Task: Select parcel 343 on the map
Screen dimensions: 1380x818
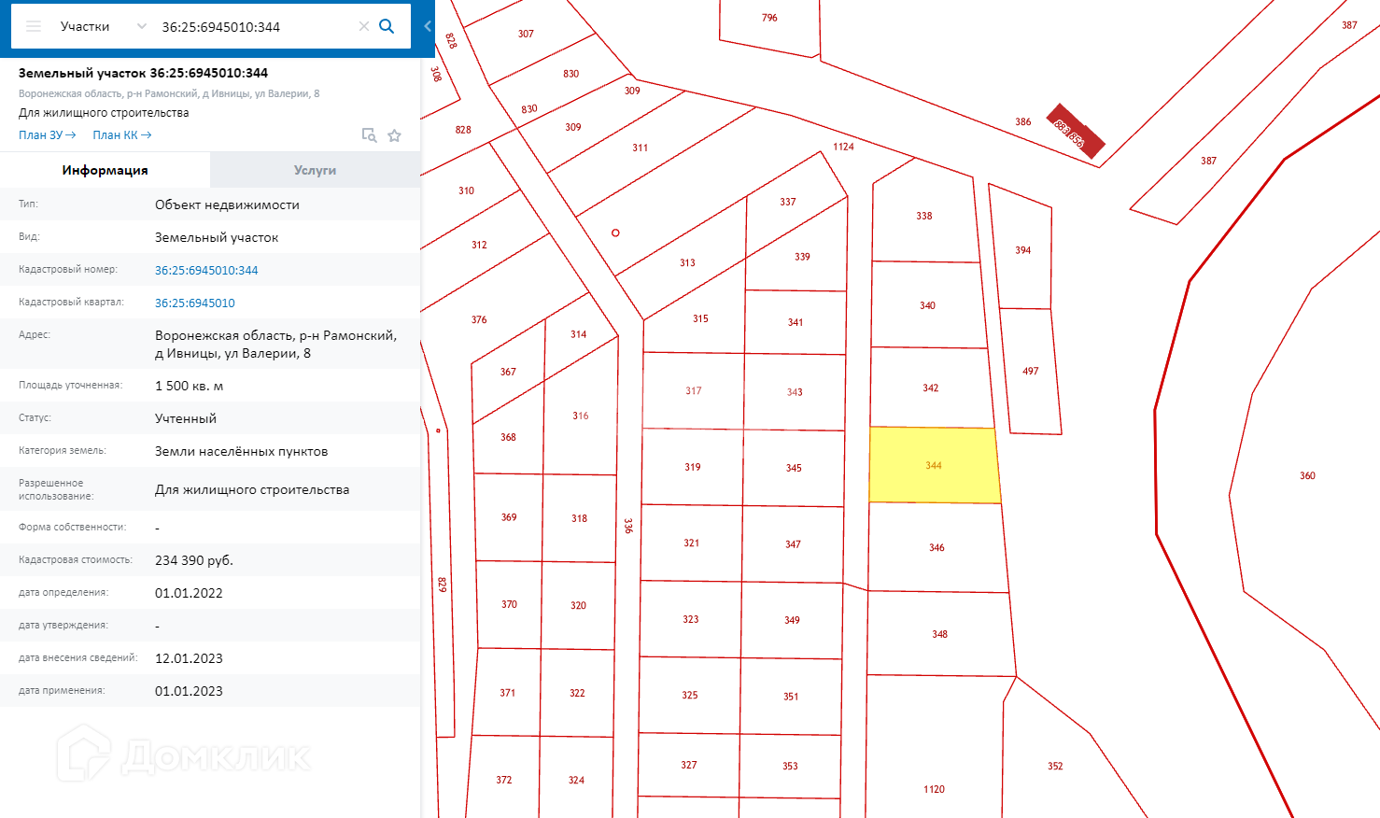Action: coord(795,392)
